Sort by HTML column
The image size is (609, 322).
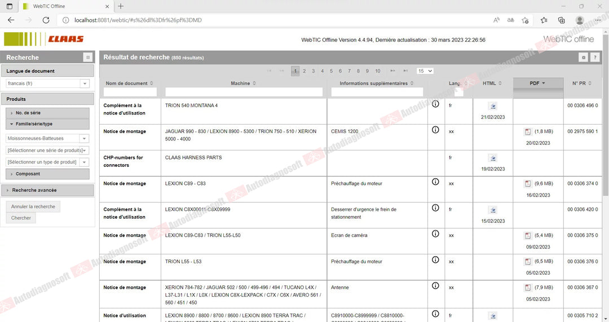(x=492, y=83)
